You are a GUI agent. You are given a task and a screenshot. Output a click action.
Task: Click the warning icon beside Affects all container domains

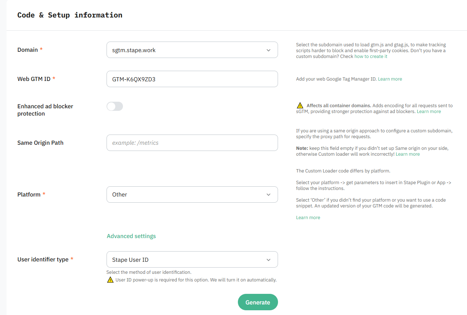pos(300,106)
